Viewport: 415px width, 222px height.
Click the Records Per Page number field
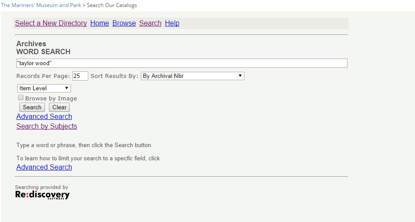click(x=80, y=76)
